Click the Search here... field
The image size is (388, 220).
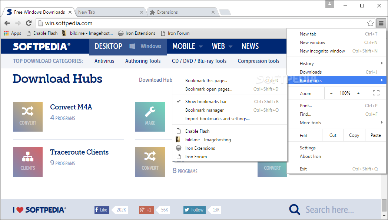(x=329, y=210)
